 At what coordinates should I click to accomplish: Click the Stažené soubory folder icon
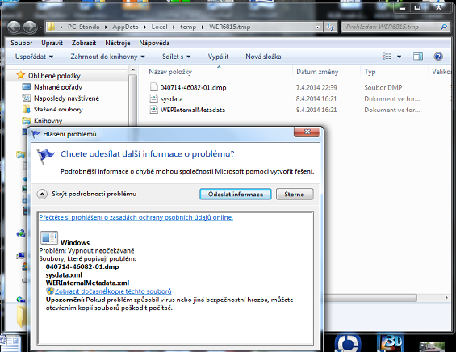coord(27,109)
